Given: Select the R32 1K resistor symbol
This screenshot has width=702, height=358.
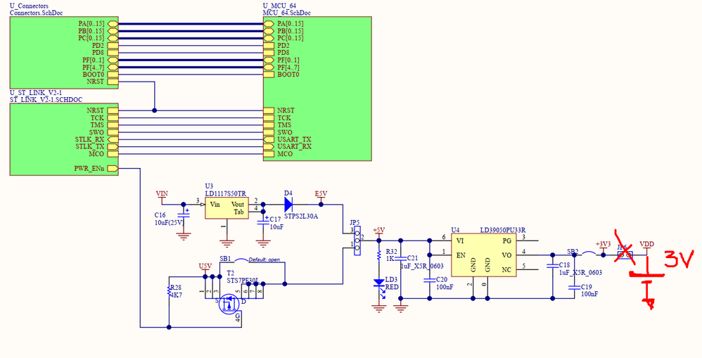Looking at the screenshot, I should 378,255.
